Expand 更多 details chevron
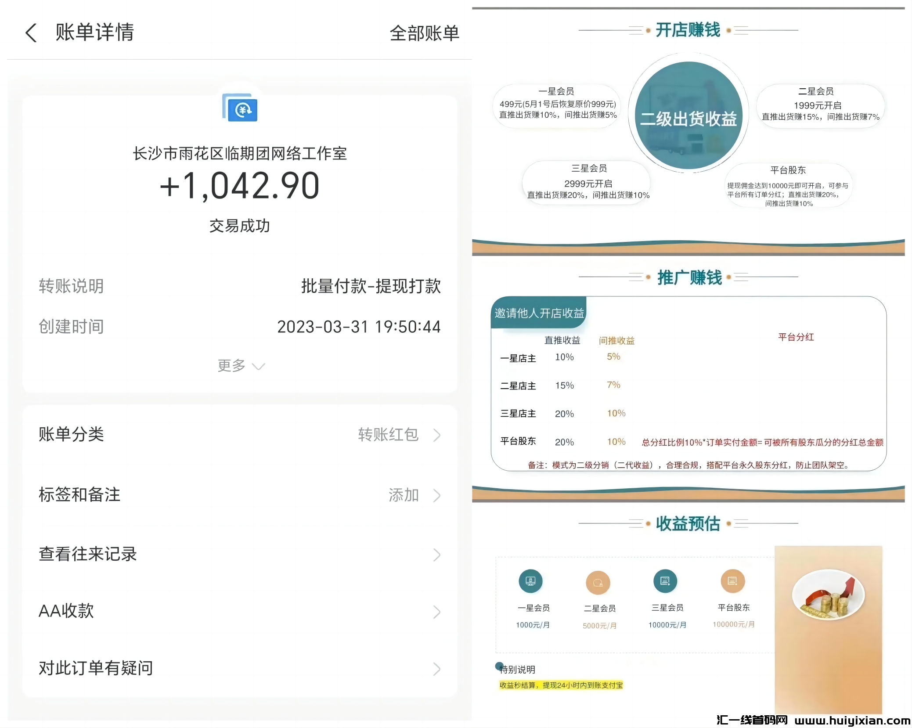Screen dimensions: 912x728 point(258,366)
